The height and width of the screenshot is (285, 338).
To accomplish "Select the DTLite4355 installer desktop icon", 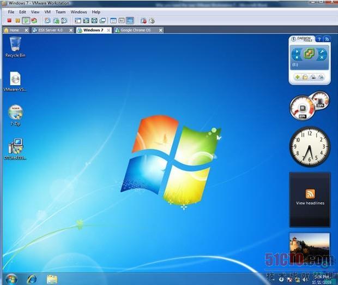I will point(15,149).
